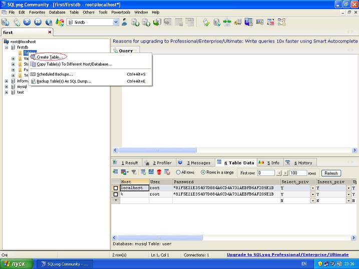Collapse the firstdb tree node
The width and height of the screenshot is (359, 269).
[7, 47]
